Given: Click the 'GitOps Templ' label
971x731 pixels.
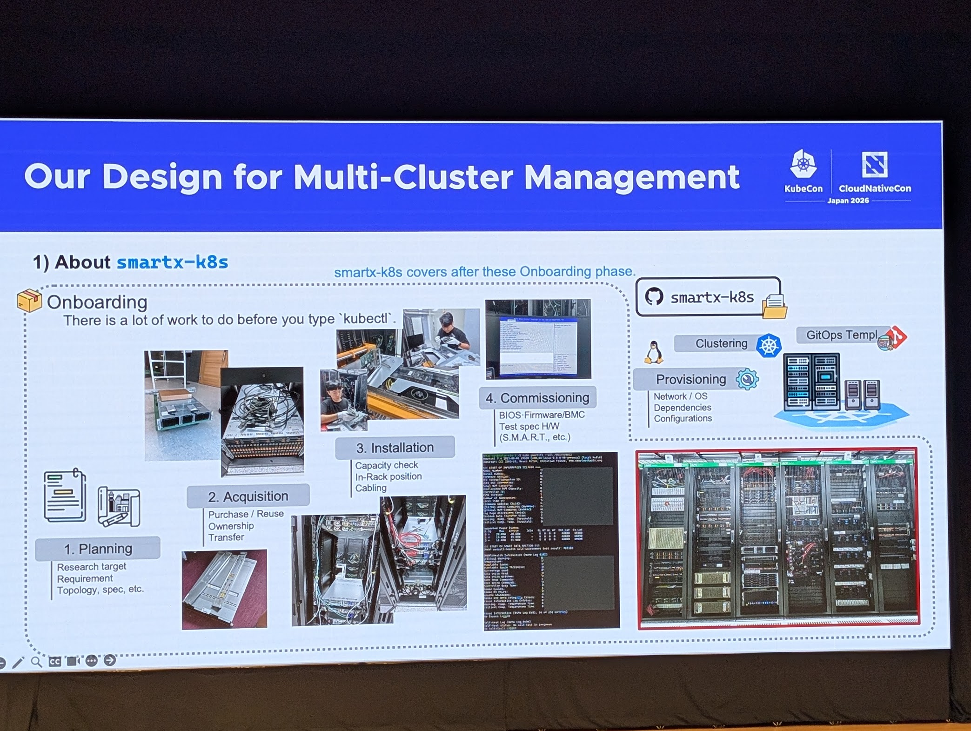Looking at the screenshot, I should coord(842,335).
